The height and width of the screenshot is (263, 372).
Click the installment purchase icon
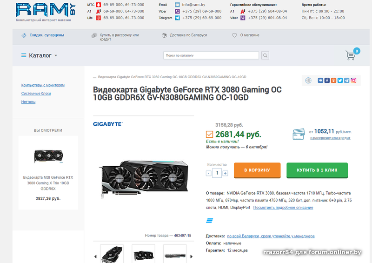pos(94,35)
